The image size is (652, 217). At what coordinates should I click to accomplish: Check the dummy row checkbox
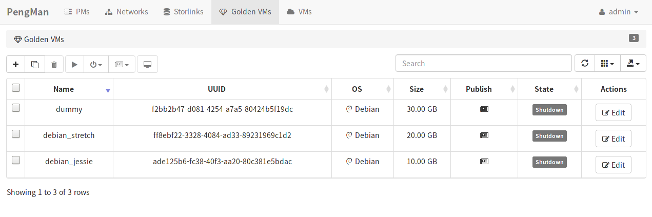pyautogui.click(x=16, y=108)
